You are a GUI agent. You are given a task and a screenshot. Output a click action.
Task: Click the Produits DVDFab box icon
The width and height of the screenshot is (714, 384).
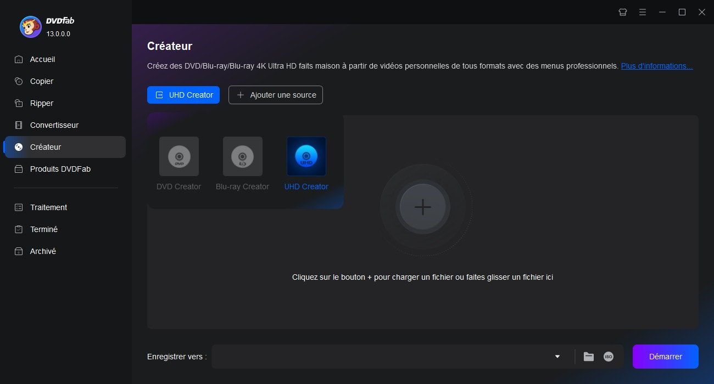click(x=19, y=169)
